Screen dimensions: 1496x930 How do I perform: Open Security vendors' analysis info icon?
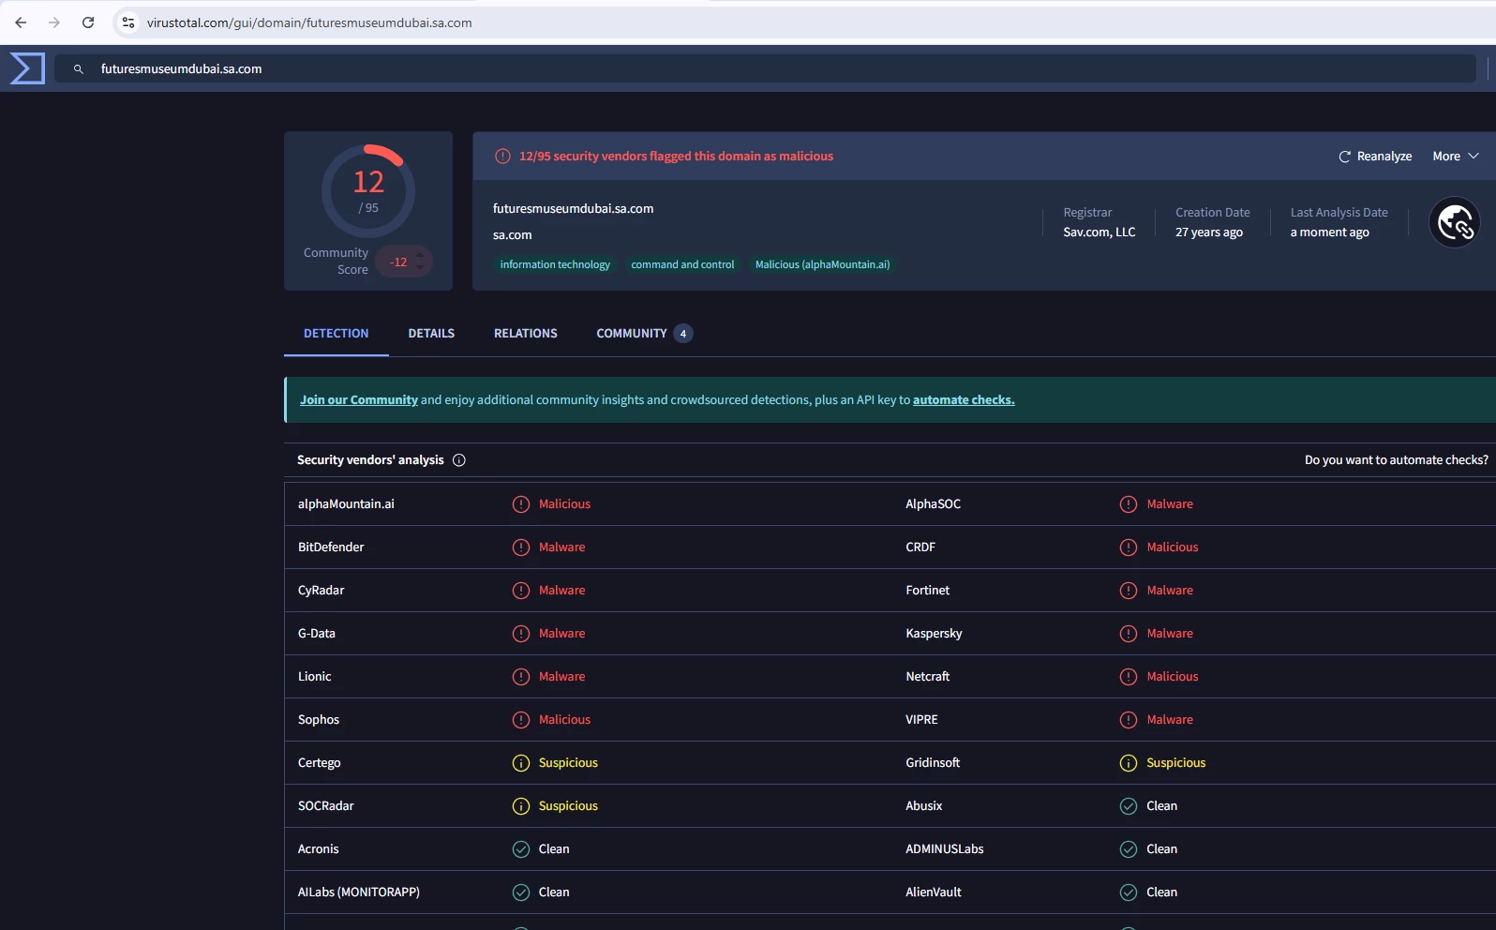459,460
